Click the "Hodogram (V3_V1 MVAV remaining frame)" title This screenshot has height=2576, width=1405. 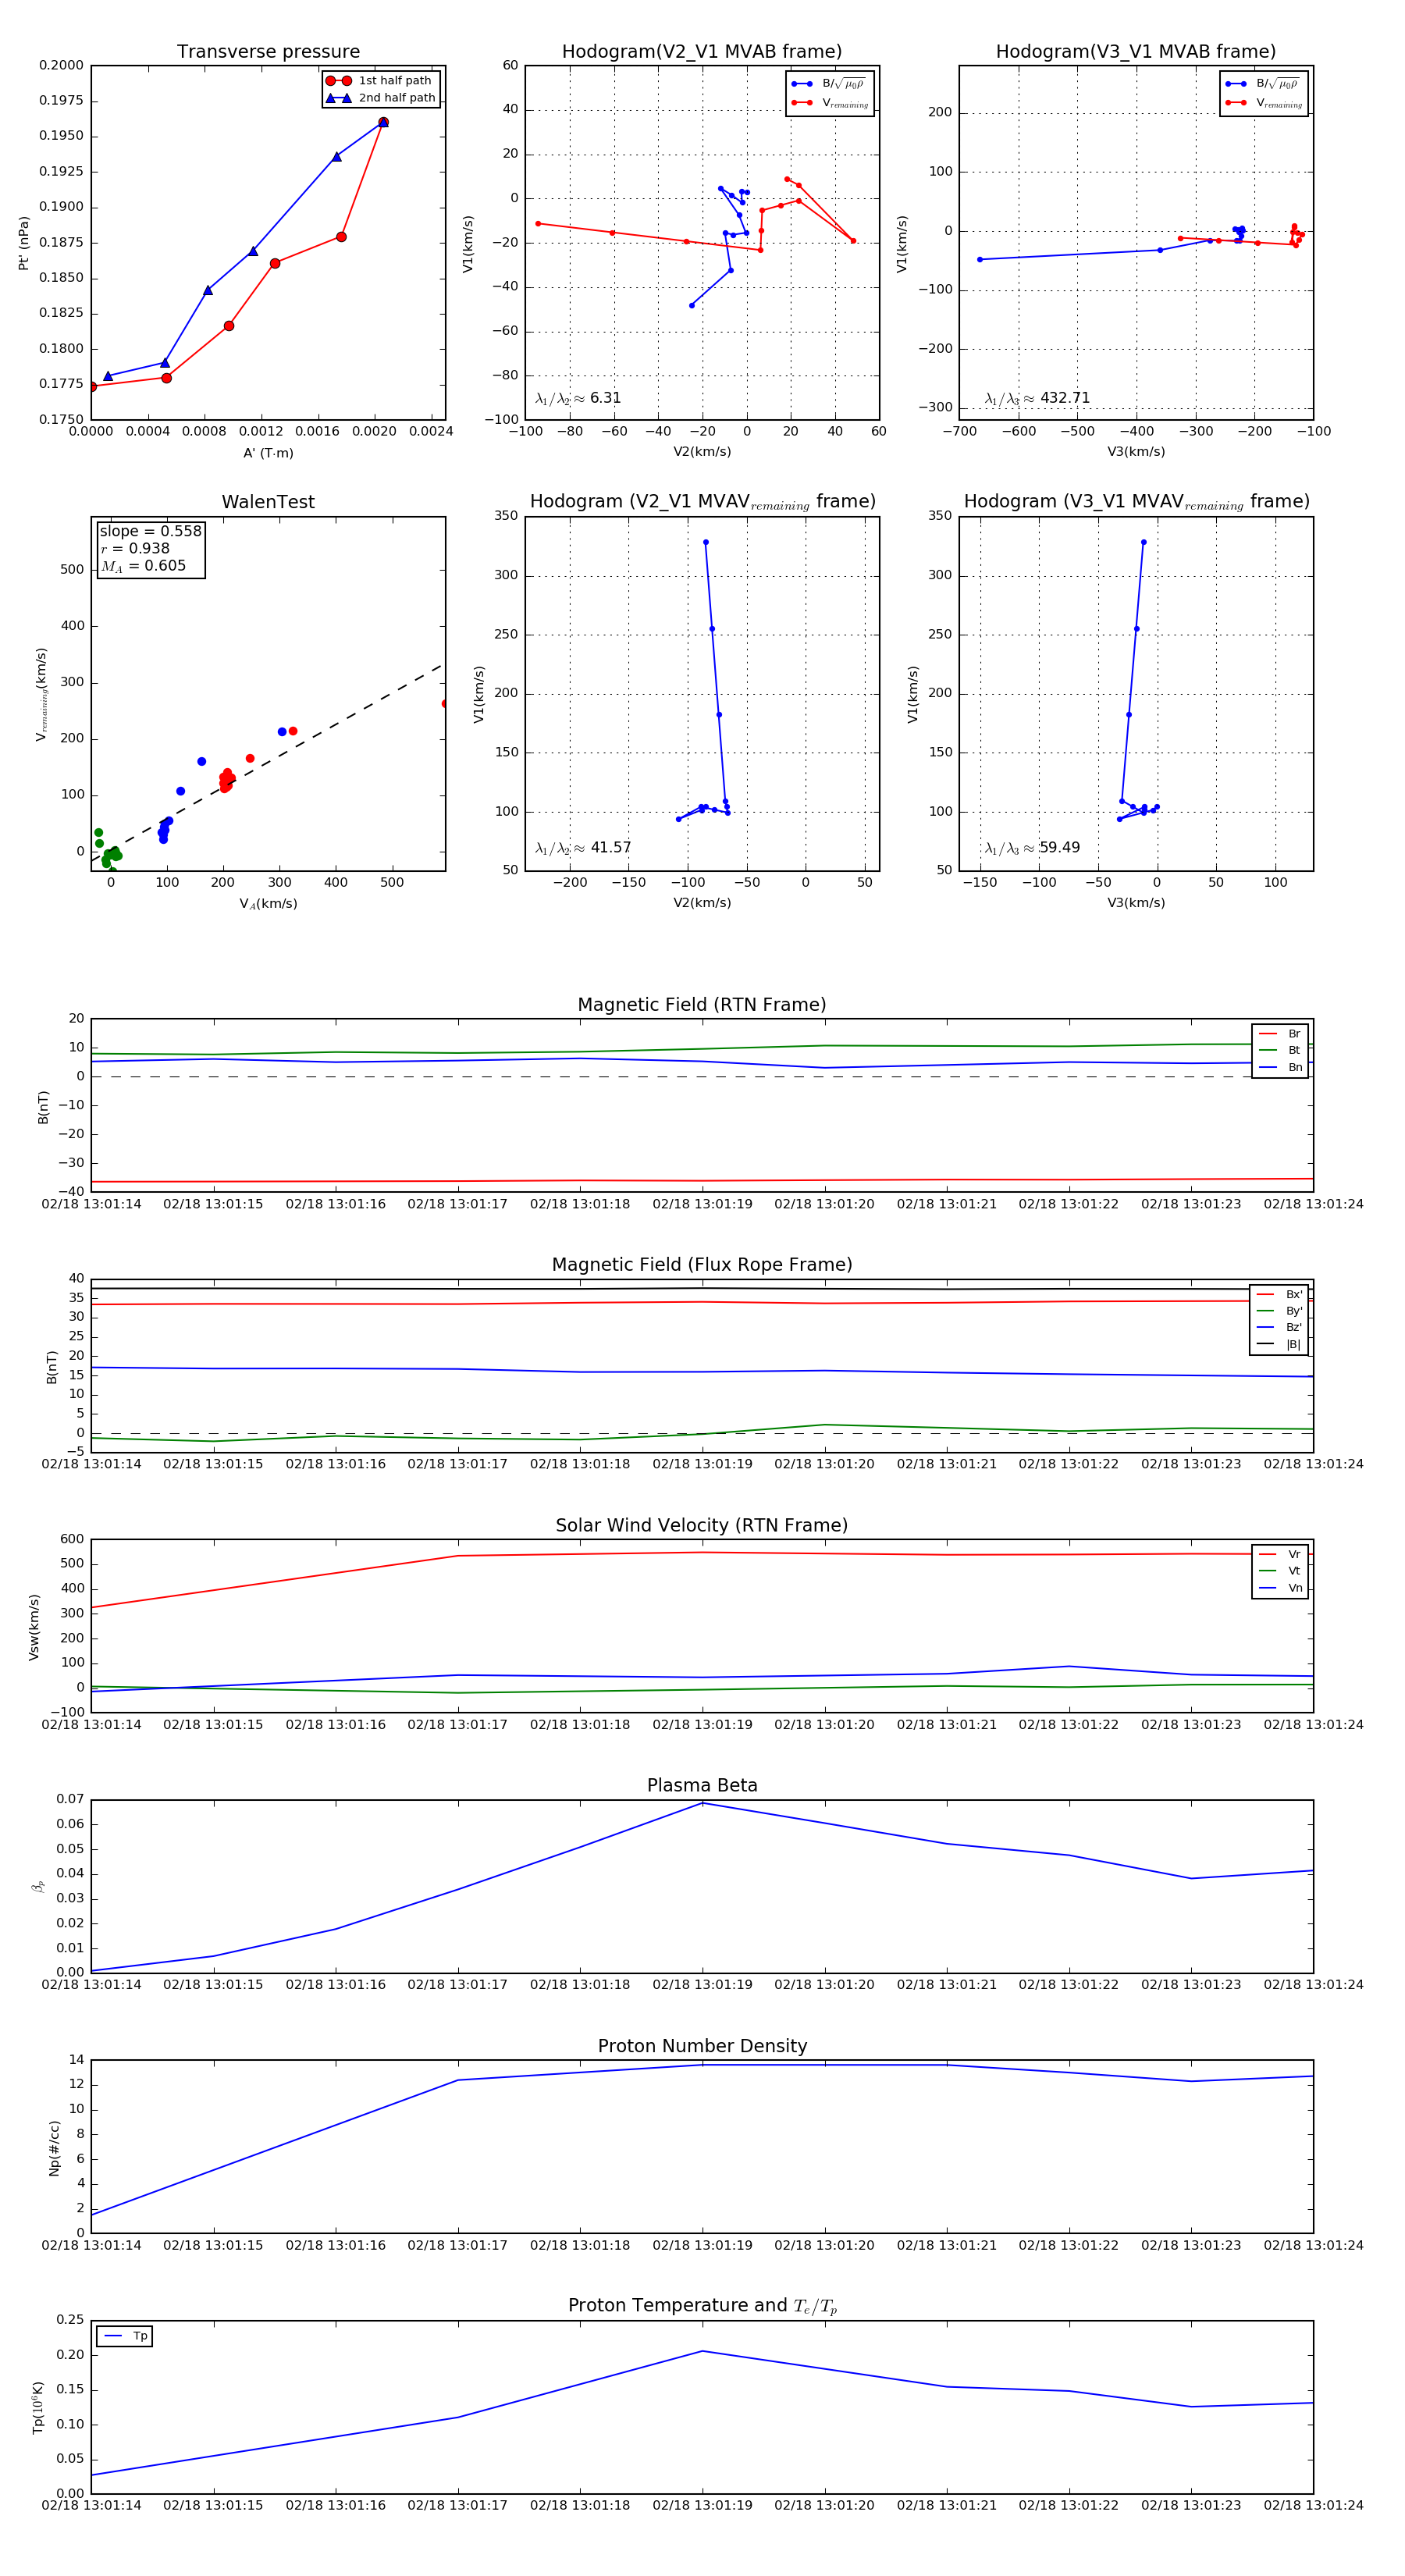pos(1136,502)
